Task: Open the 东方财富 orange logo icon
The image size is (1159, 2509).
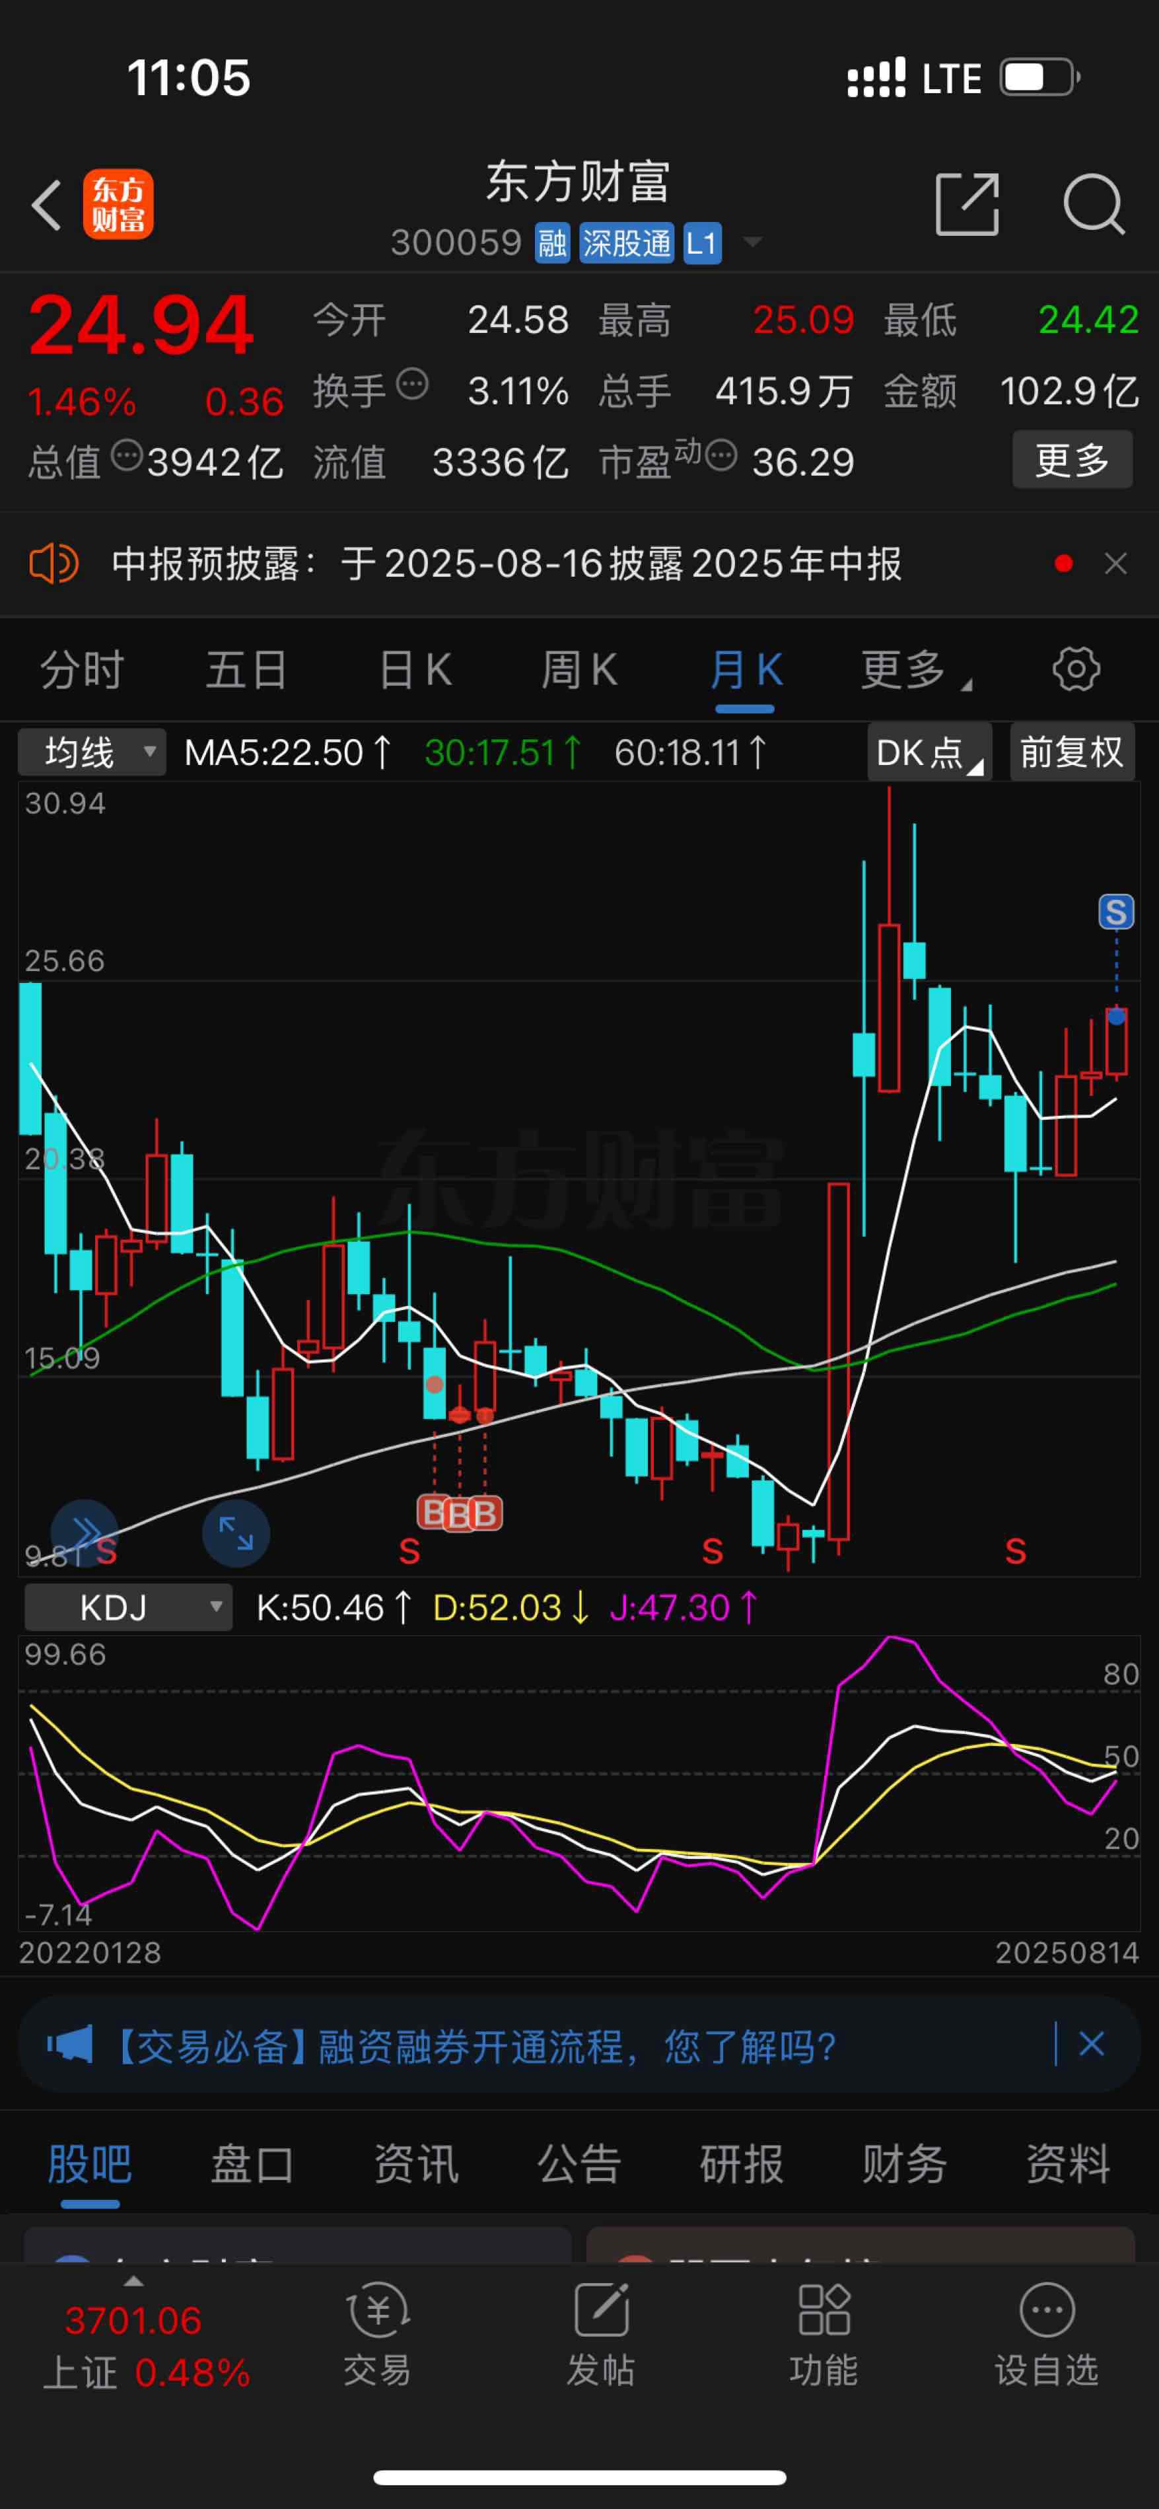Action: click(x=118, y=205)
